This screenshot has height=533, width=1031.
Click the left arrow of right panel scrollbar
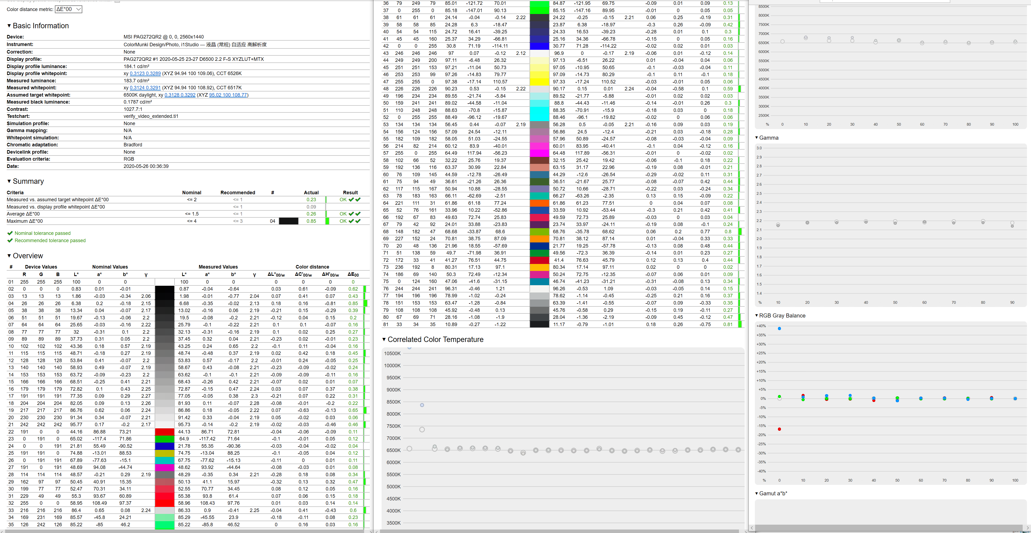tap(752, 528)
